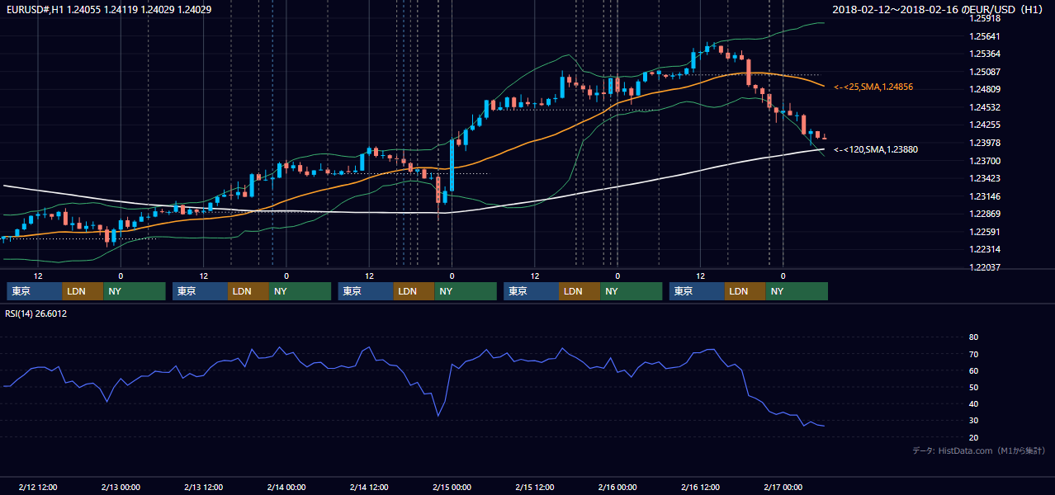Screen dimensions: 1055x495
Task: Click price axis label 1.22314
Action: tap(985, 249)
